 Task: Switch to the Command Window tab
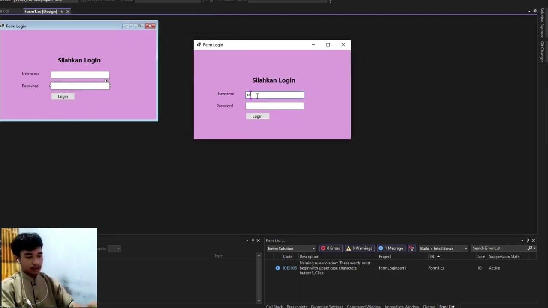[x=363, y=306]
